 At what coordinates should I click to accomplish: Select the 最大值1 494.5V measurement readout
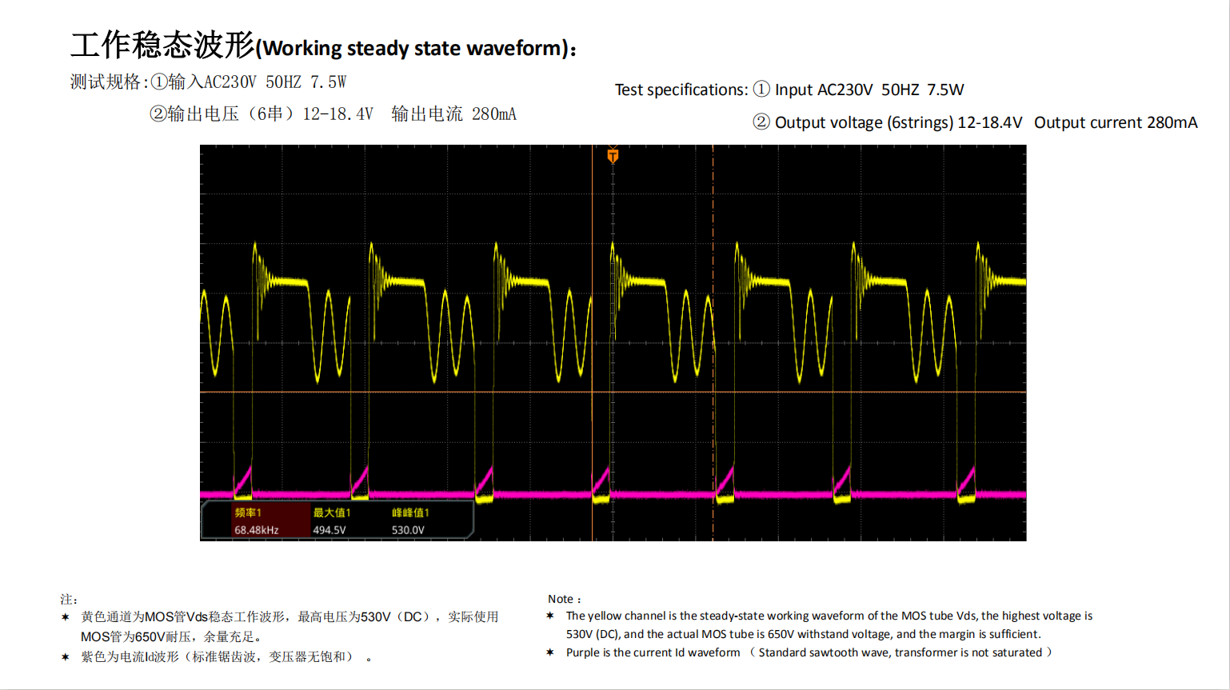(330, 521)
